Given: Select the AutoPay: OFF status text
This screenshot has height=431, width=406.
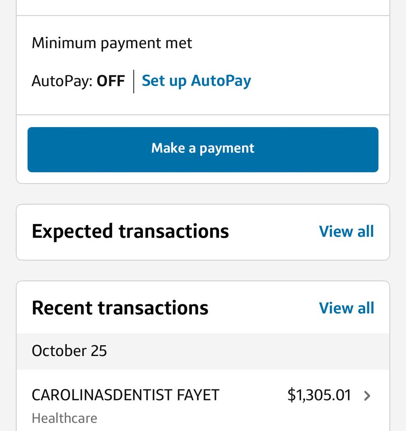Looking at the screenshot, I should coord(78,81).
